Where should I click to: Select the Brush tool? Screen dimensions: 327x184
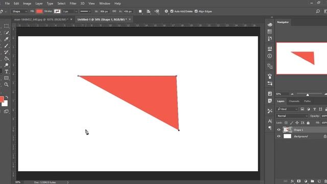[x=6, y=45]
